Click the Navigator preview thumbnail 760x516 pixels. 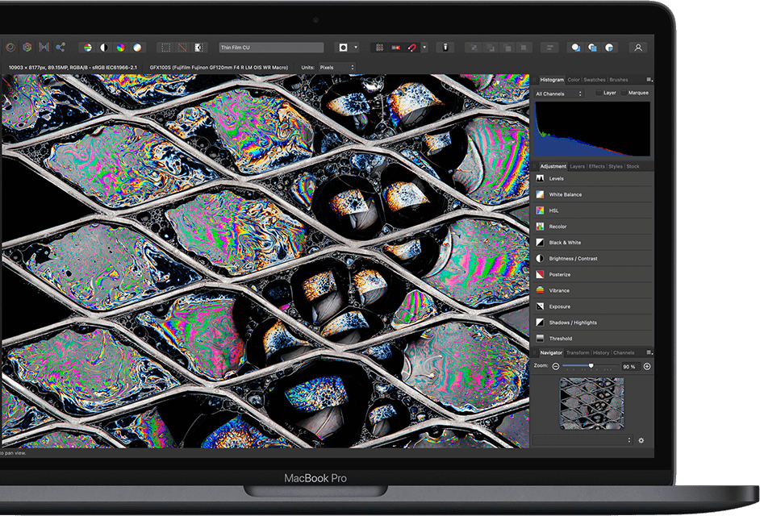tap(591, 403)
